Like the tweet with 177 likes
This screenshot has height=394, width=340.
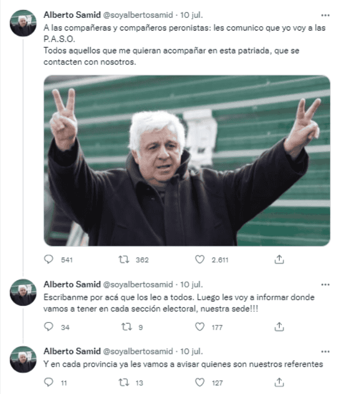tap(200, 327)
